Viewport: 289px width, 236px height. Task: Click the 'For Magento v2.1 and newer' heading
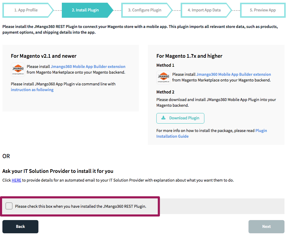[44, 56]
